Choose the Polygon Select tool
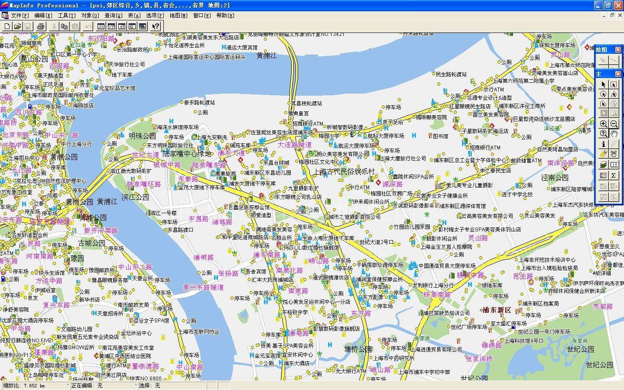The width and height of the screenshot is (624, 390). pyautogui.click(x=614, y=94)
